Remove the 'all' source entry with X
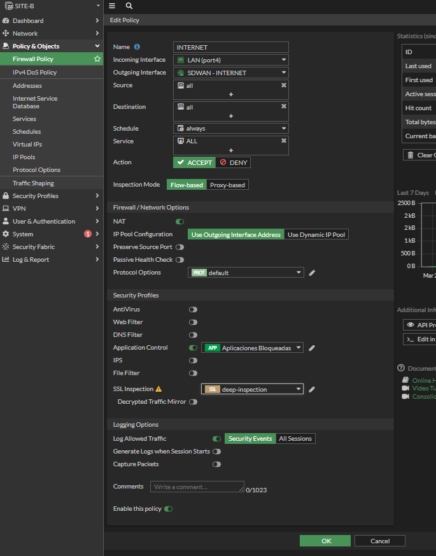 point(284,85)
